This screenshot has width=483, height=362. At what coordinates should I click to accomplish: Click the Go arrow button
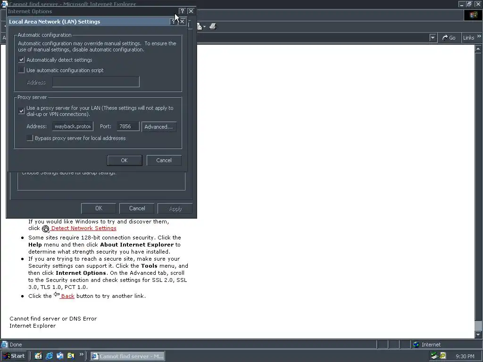[449, 38]
